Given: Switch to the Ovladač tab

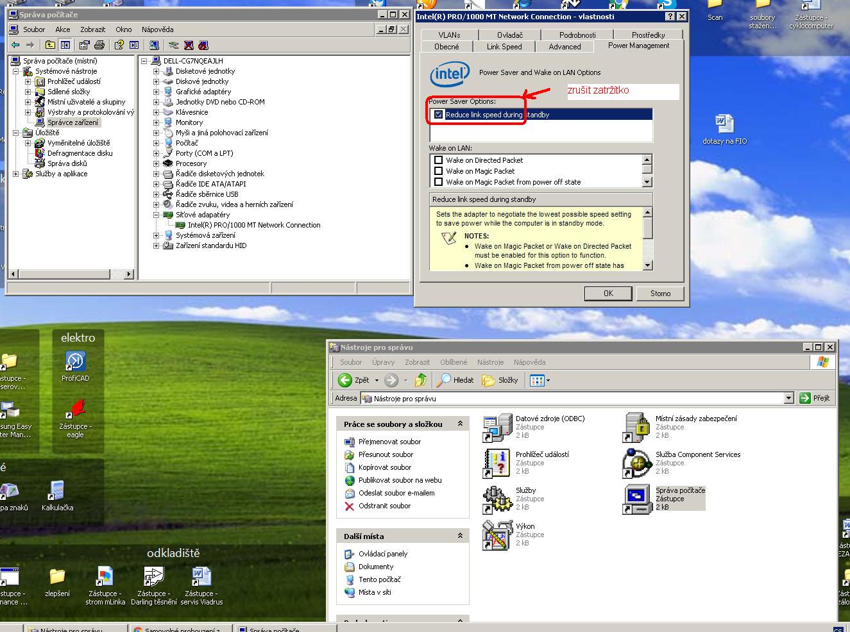Looking at the screenshot, I should [510, 35].
